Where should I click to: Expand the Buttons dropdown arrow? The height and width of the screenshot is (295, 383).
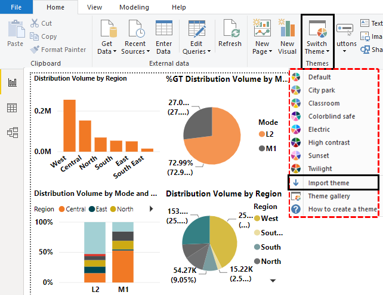tap(344, 51)
